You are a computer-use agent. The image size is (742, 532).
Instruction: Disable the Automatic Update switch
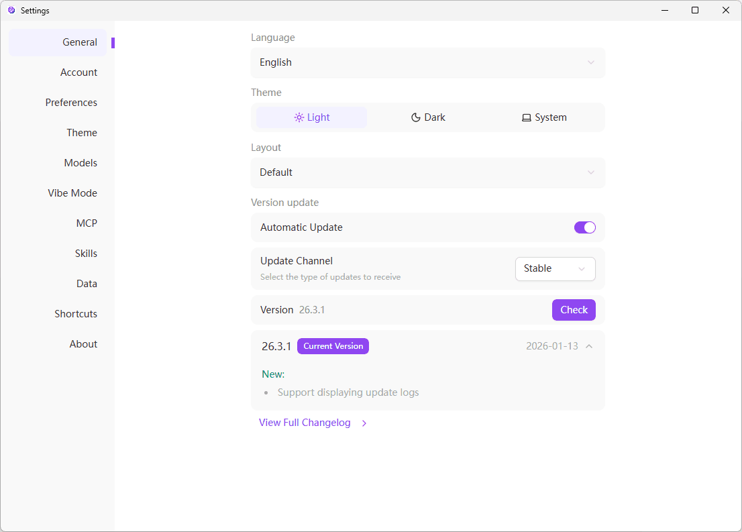click(x=584, y=227)
